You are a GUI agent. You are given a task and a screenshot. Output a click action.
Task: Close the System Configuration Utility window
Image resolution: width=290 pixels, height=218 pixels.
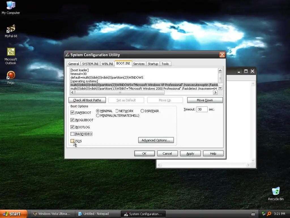[222, 55]
